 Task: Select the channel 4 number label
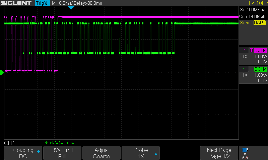coord(243,69)
